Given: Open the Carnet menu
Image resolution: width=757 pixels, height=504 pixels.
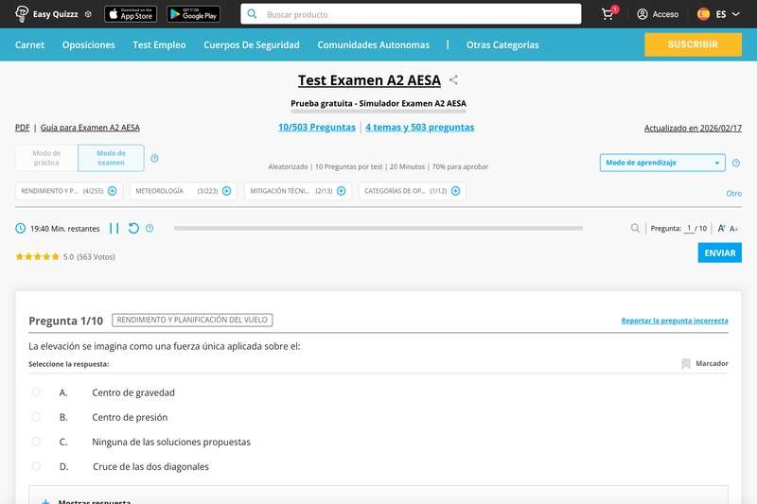Looking at the screenshot, I should (29, 44).
